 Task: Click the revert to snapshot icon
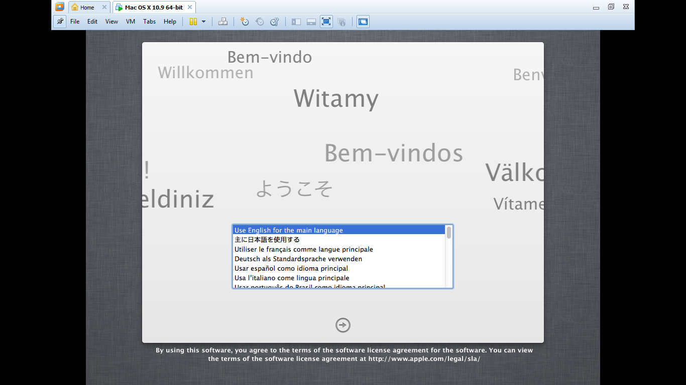pyautogui.click(x=260, y=22)
